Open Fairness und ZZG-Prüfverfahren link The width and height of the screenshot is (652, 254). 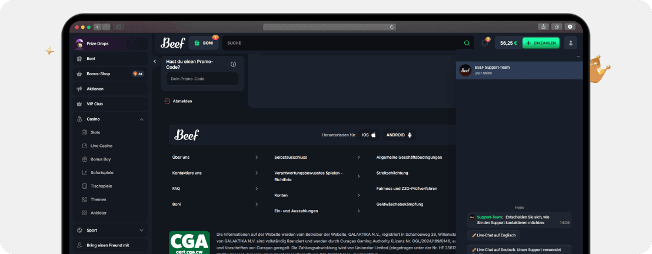[407, 189]
